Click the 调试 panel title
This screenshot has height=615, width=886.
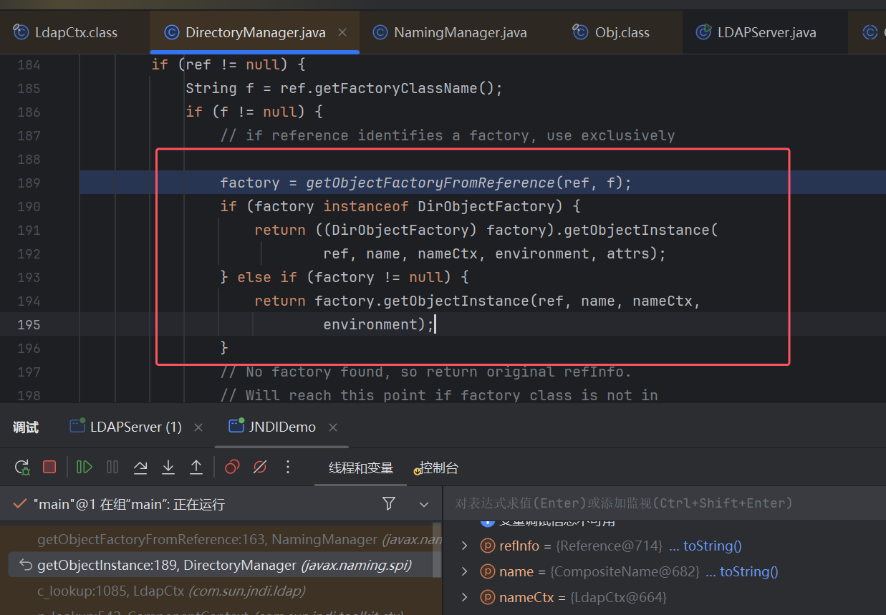pos(26,427)
